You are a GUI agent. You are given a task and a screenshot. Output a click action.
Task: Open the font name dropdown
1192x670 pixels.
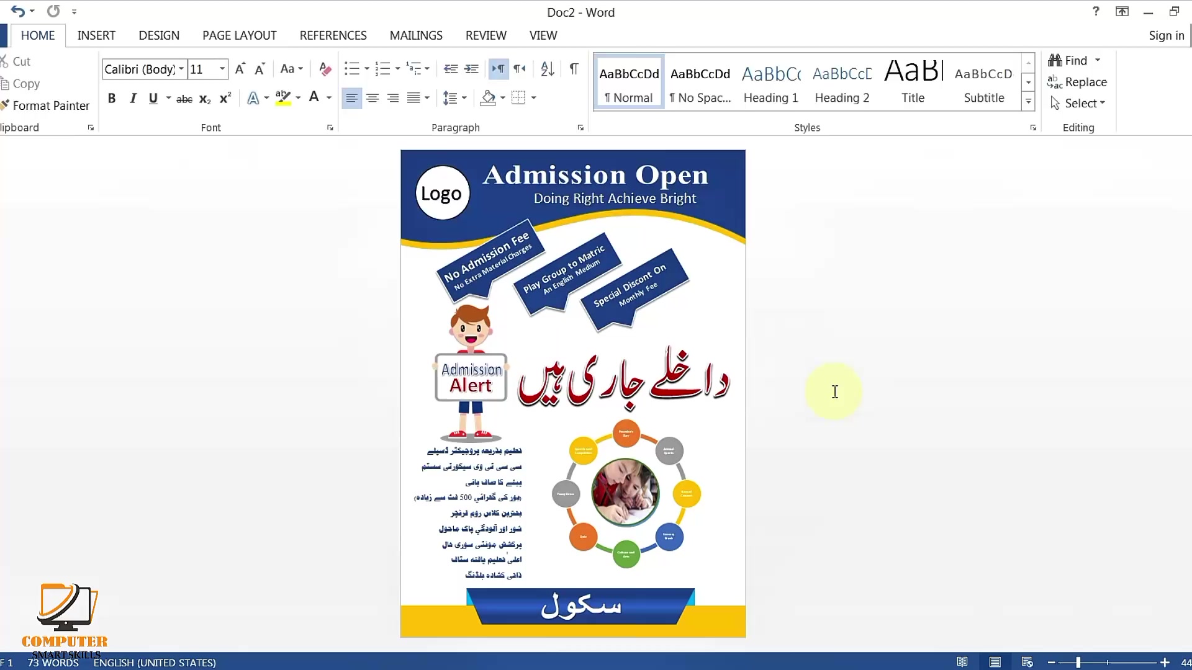181,69
